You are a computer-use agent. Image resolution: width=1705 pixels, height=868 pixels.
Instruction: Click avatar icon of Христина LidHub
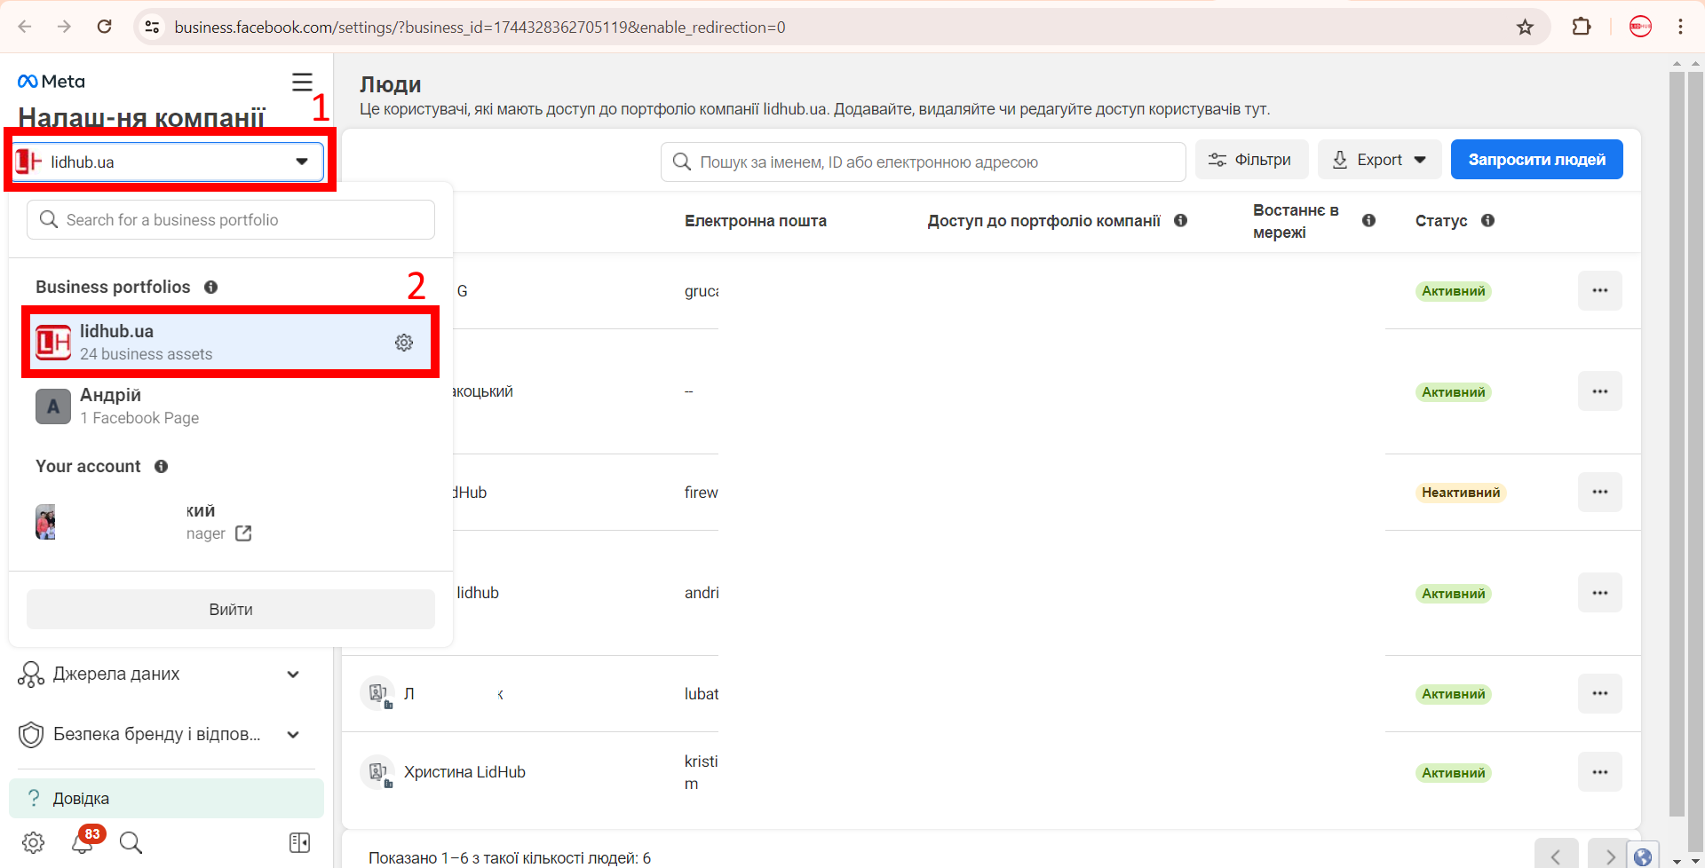click(377, 772)
